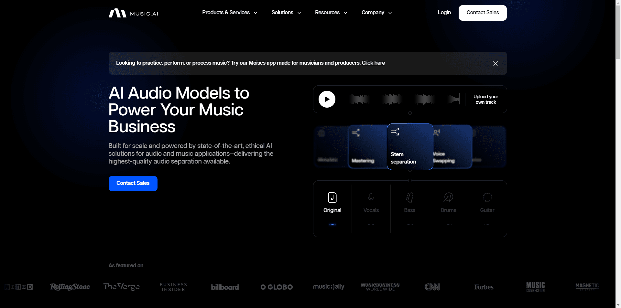Viewport: 621px width, 308px height.
Task: Open the WIRED featured logo
Action: coord(19,287)
